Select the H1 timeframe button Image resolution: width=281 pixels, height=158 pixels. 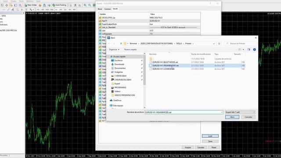[56, 10]
